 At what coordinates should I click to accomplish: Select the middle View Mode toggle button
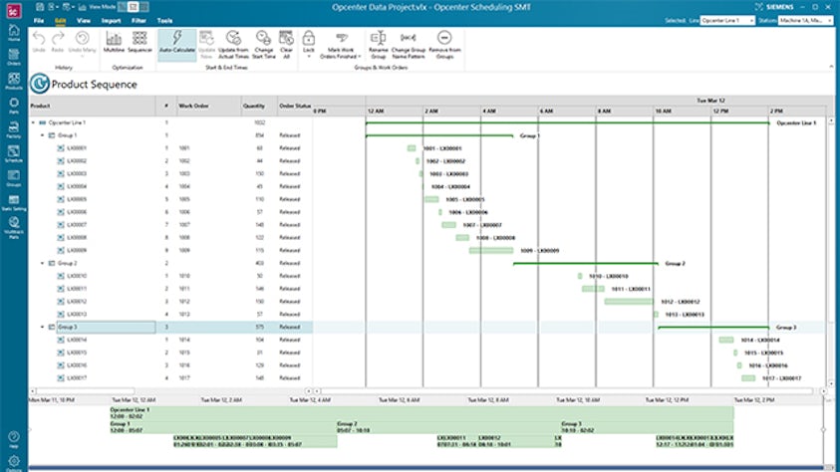pyautogui.click(x=134, y=7)
